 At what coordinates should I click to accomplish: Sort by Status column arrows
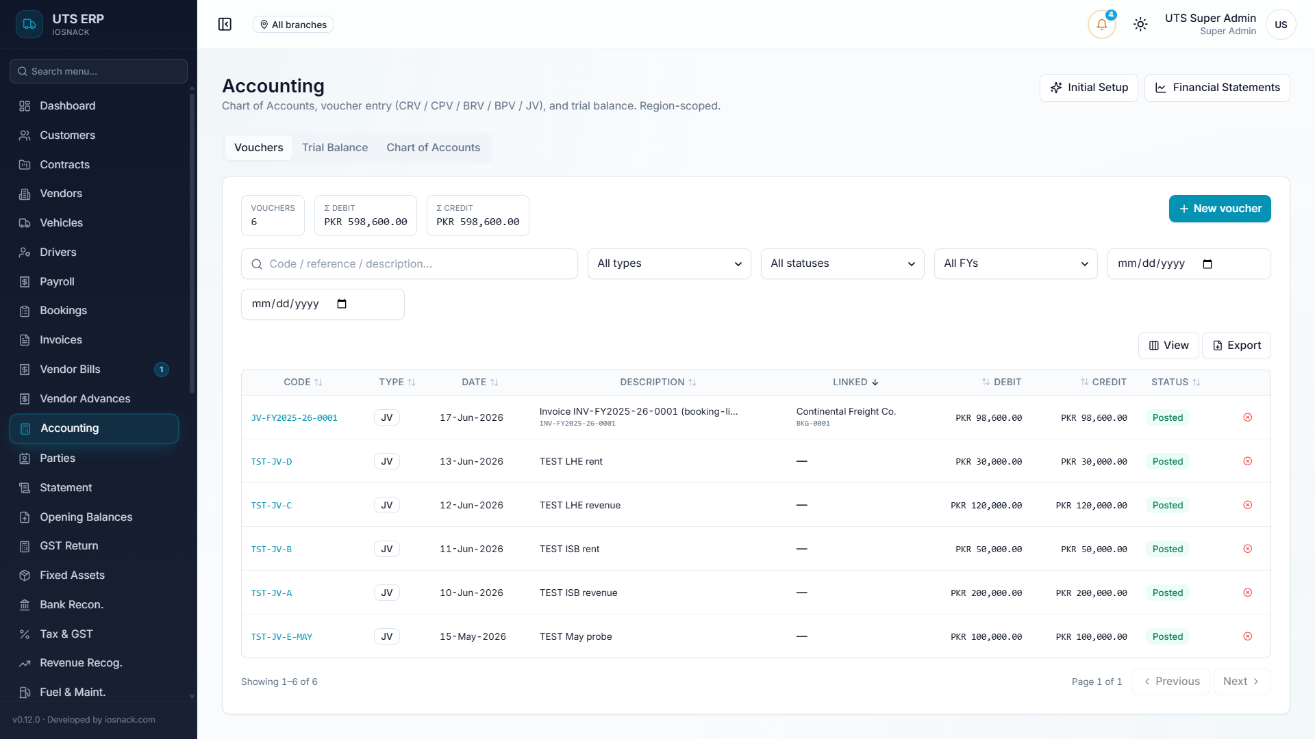tap(1197, 383)
